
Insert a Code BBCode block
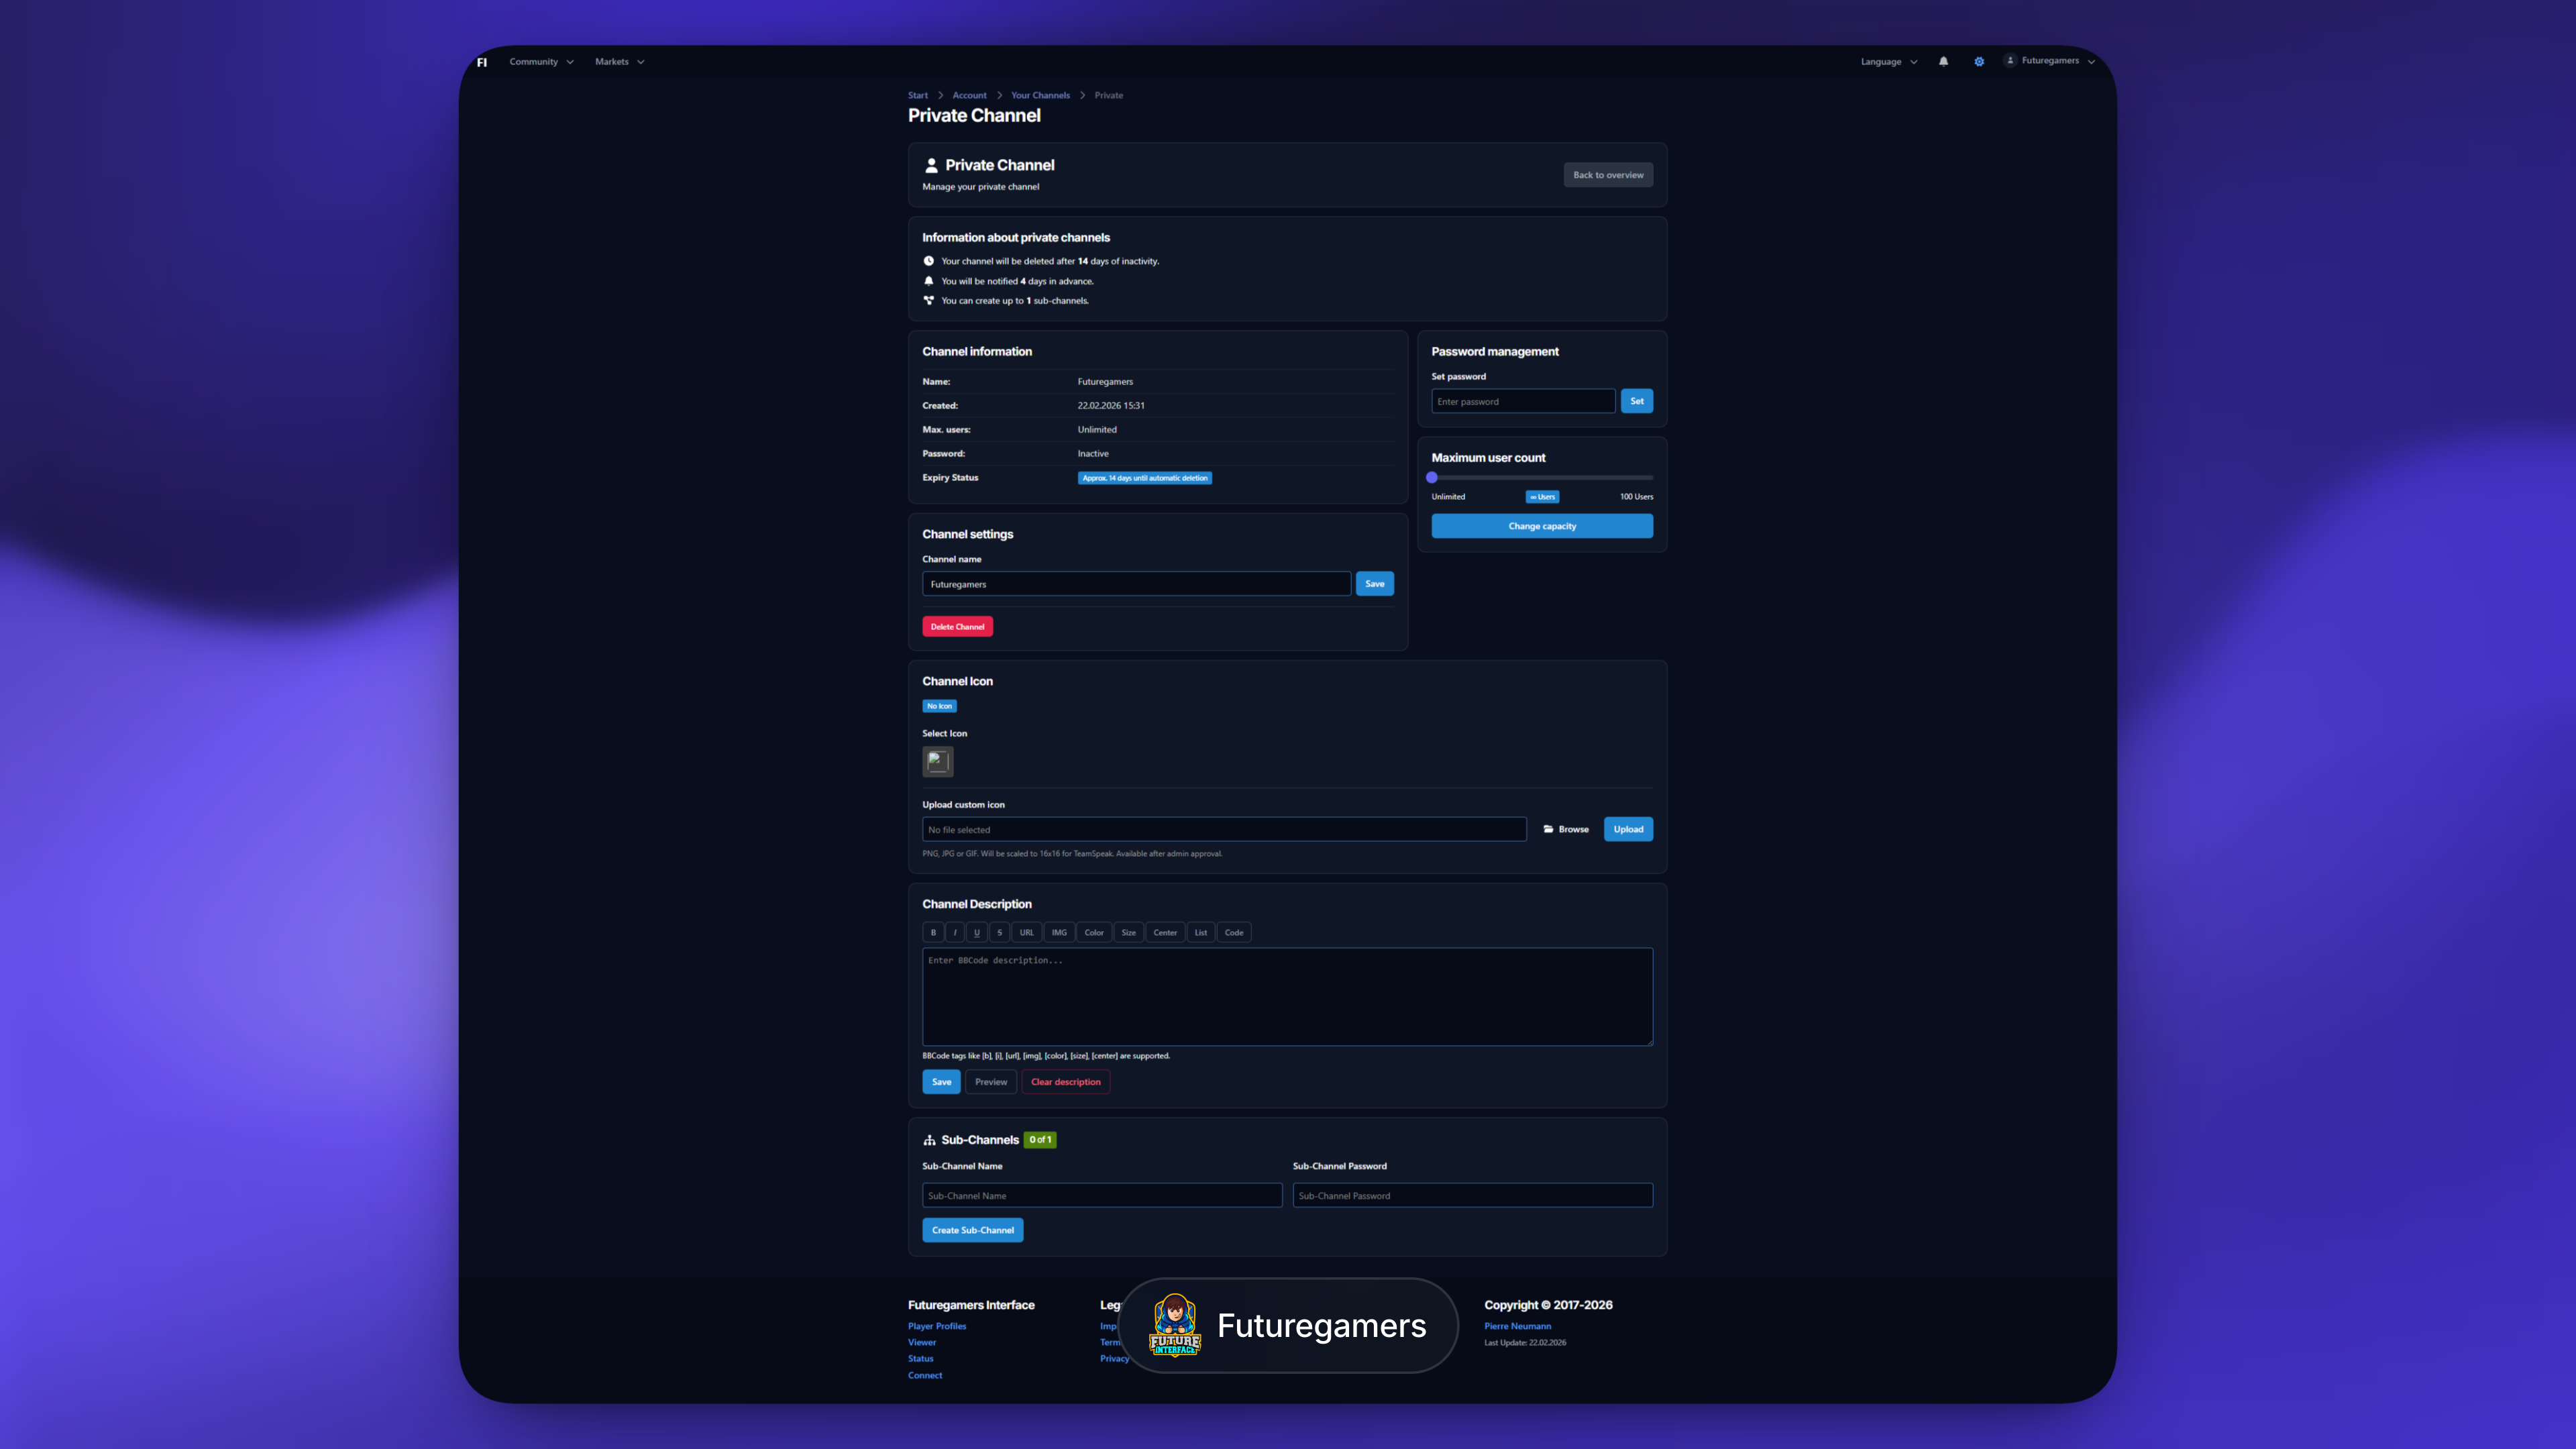[x=1233, y=931]
